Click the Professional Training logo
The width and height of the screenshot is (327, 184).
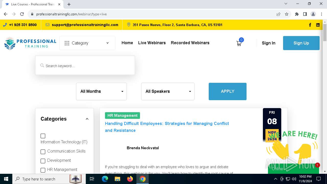30,43
